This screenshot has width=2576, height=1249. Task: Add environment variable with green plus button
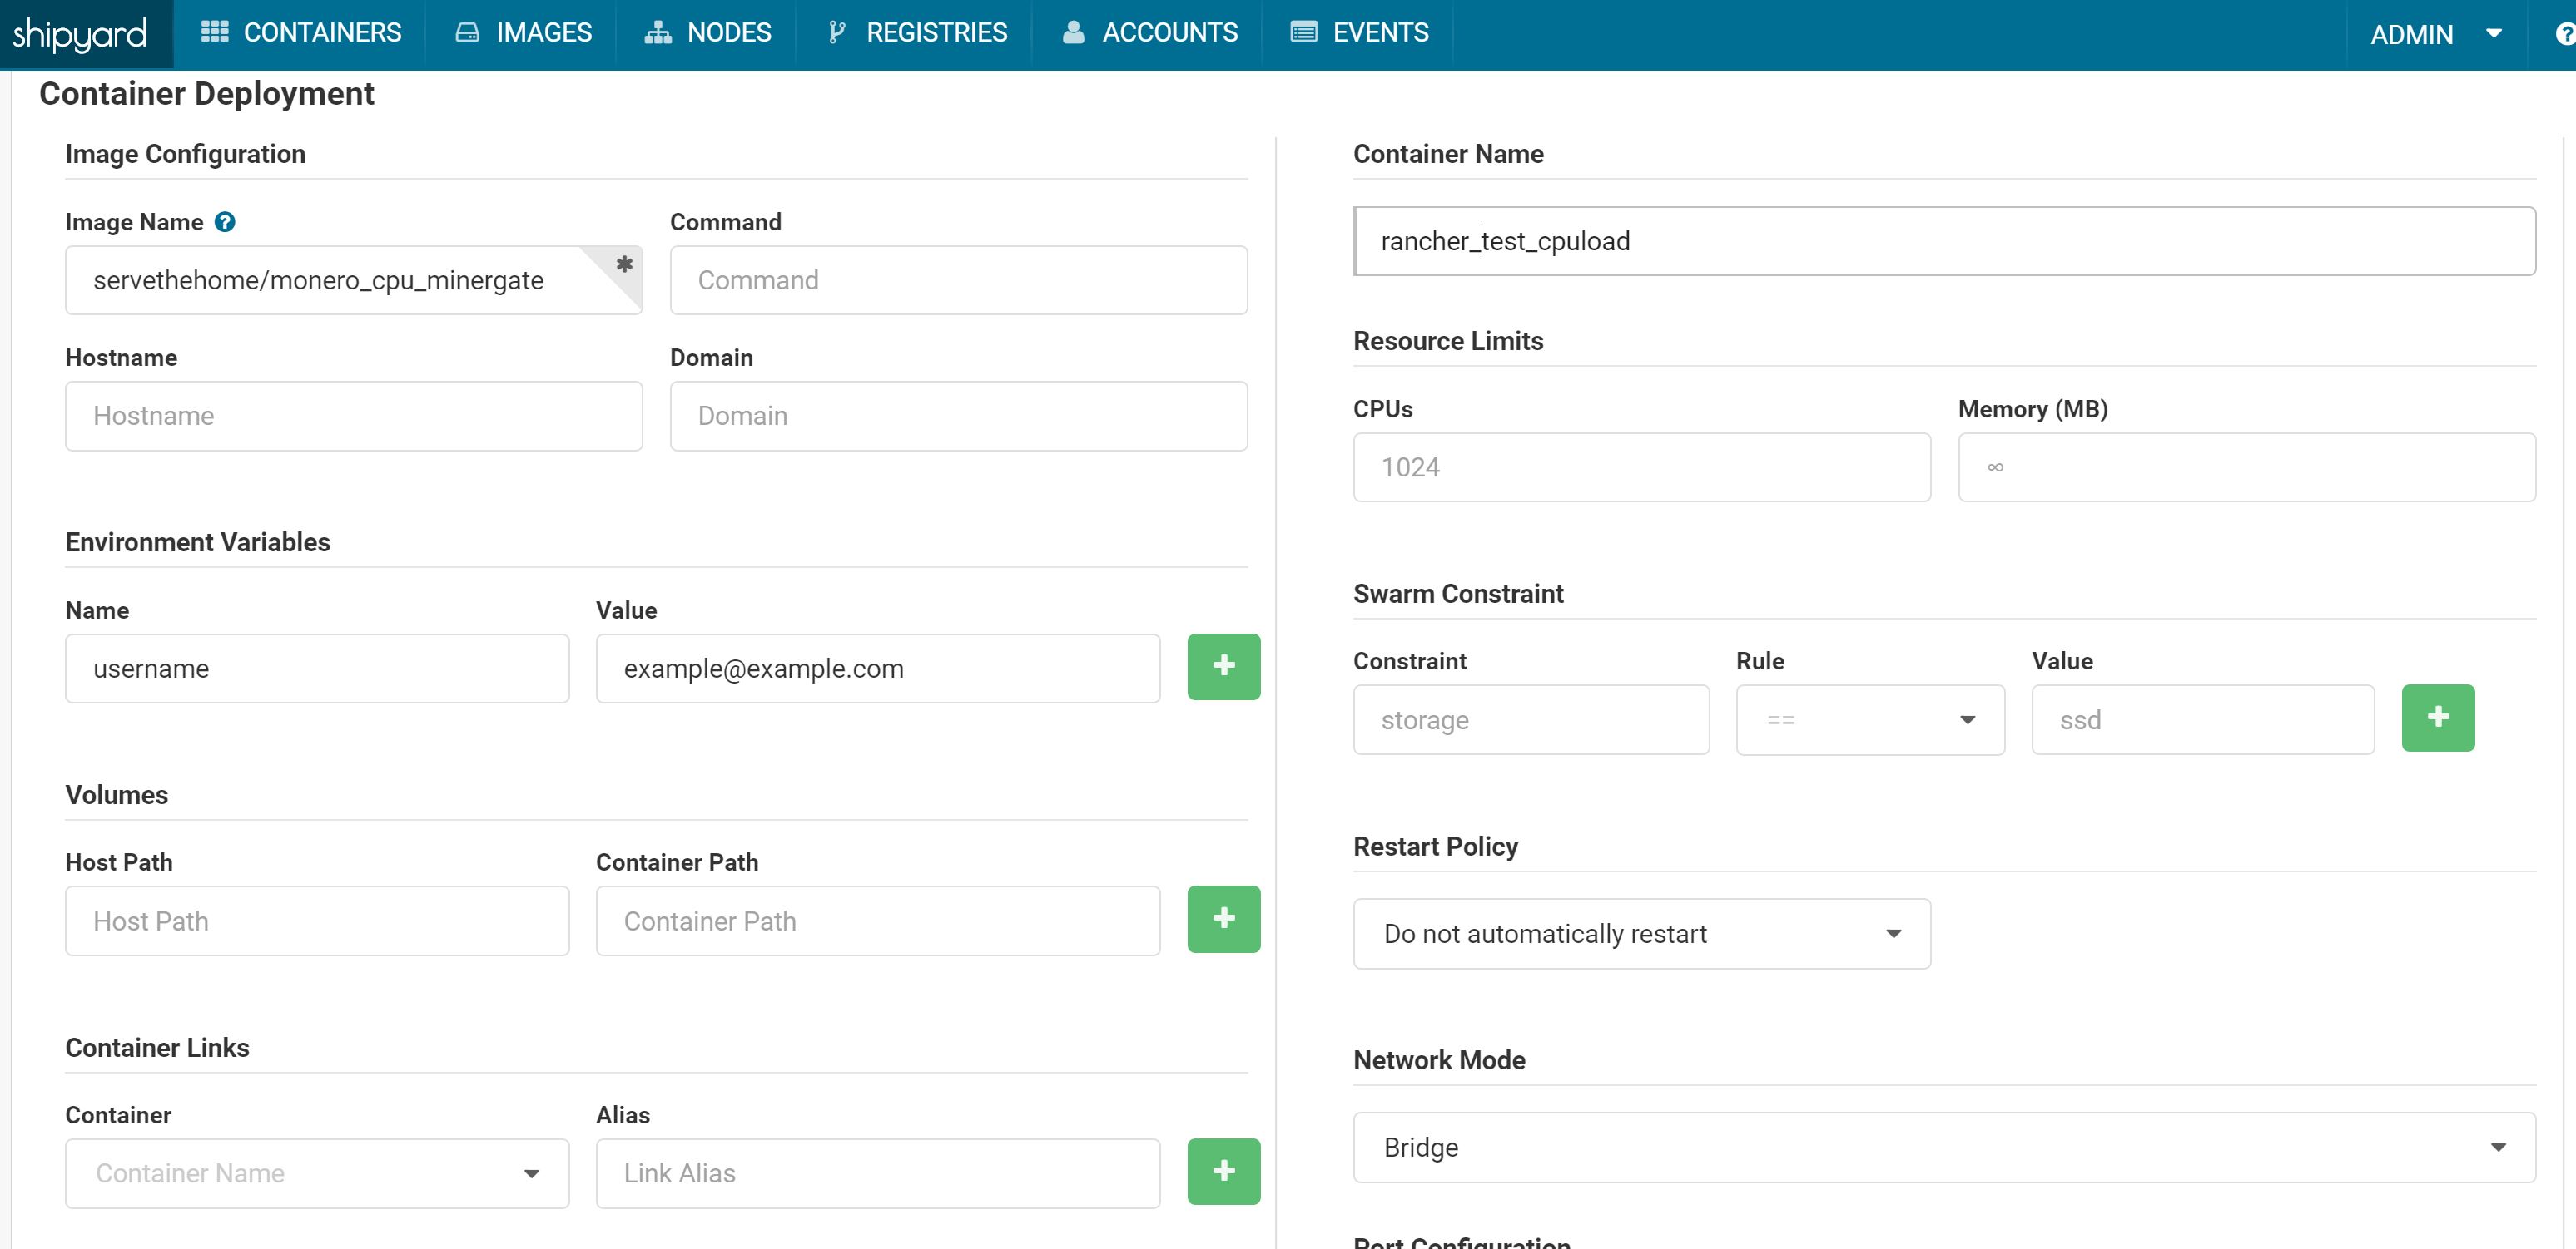pyautogui.click(x=1223, y=666)
